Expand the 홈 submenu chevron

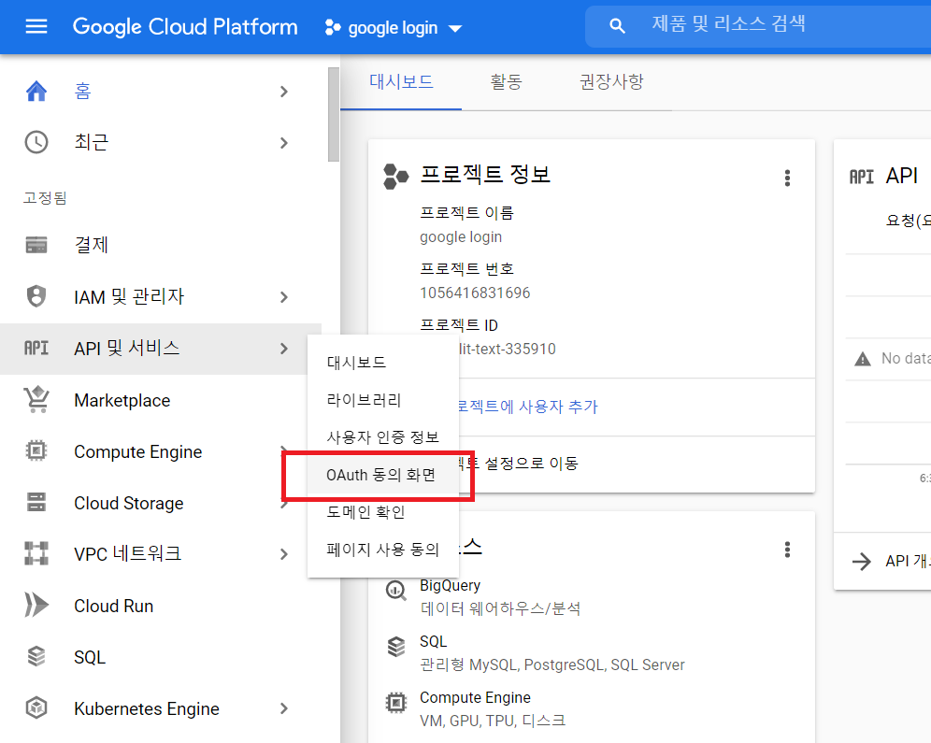click(x=284, y=92)
